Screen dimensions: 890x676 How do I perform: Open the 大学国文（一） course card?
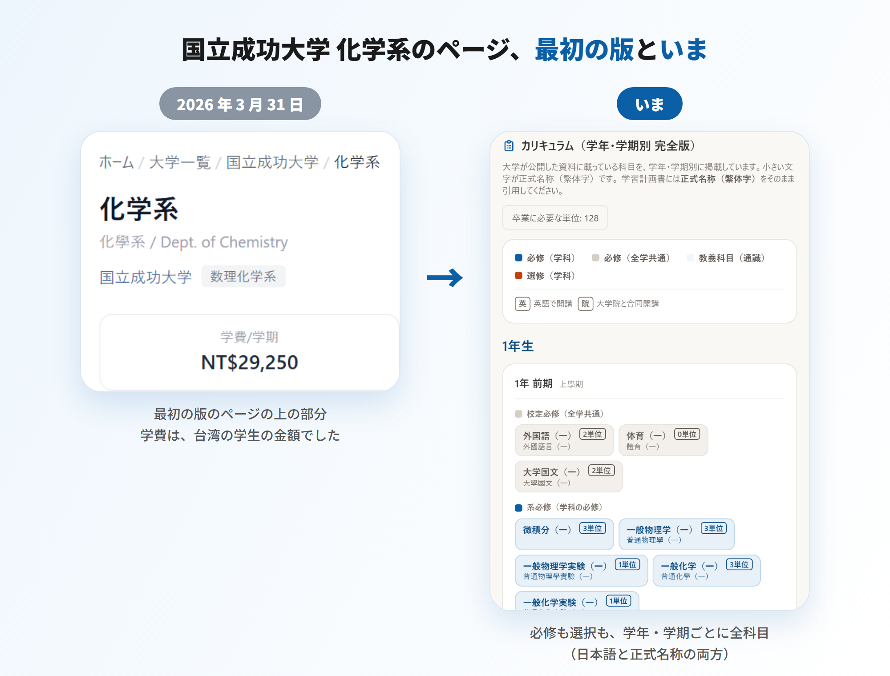[569, 476]
